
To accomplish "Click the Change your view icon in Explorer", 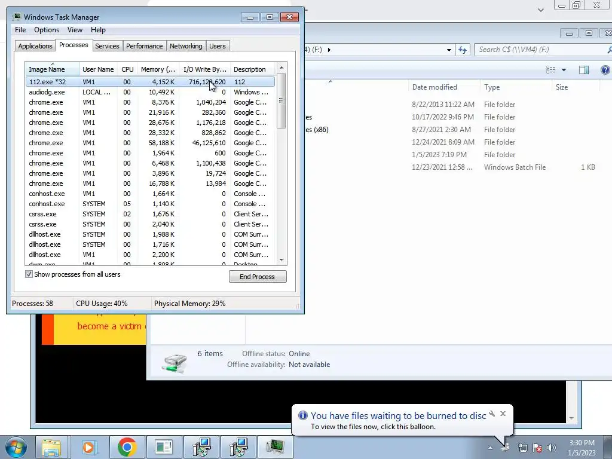I will [x=550, y=70].
